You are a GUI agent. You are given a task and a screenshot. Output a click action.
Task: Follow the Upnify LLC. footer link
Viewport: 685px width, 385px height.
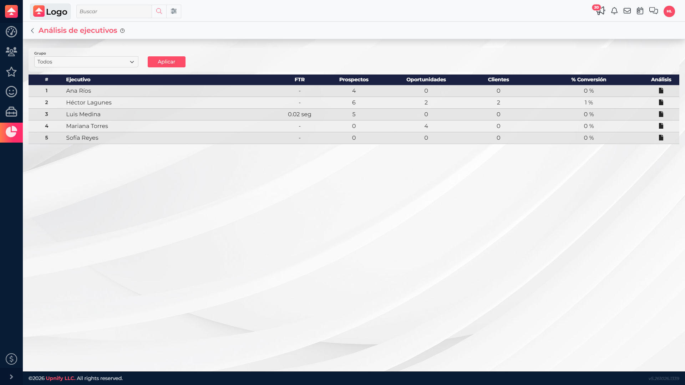click(x=61, y=378)
